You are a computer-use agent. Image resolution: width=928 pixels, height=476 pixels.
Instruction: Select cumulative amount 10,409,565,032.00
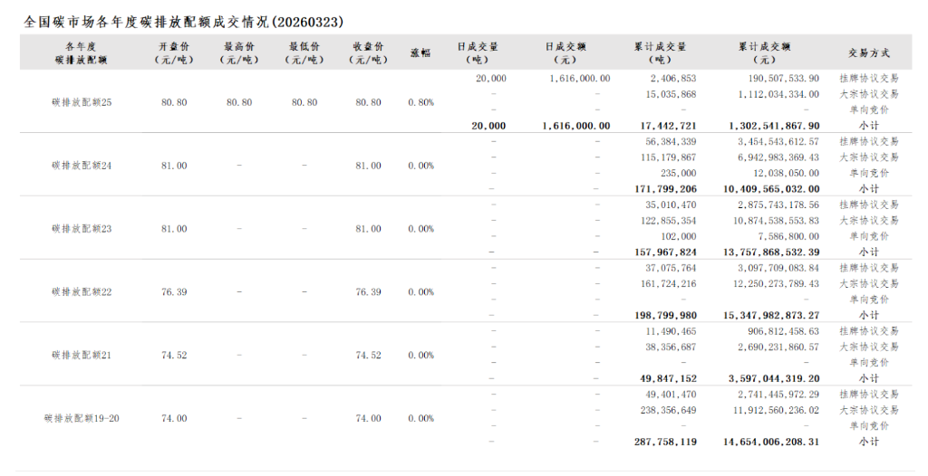coord(773,189)
